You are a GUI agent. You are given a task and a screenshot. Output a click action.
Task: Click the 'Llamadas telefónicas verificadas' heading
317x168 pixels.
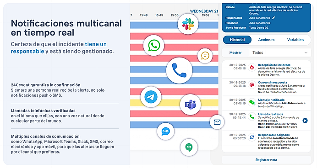[43, 110]
